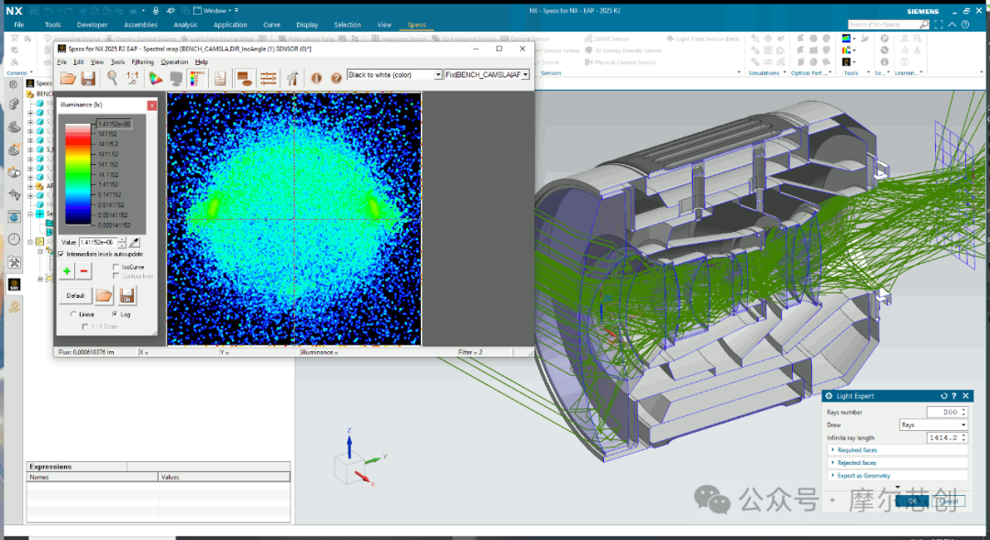Enable the IsoCurve checkbox
The height and width of the screenshot is (540, 990).
tap(115, 267)
